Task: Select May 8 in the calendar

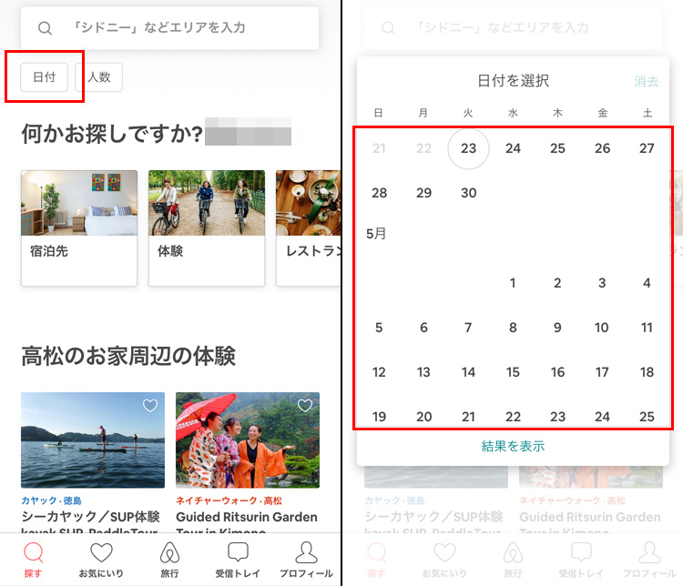Action: (513, 328)
